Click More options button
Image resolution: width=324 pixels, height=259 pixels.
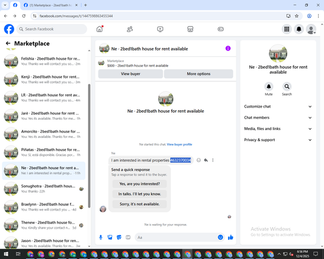click(x=198, y=74)
